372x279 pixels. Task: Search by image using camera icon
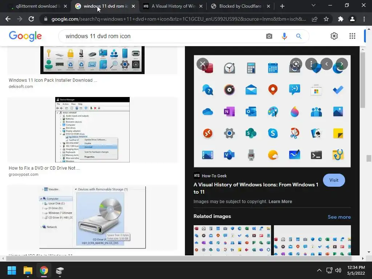(269, 36)
